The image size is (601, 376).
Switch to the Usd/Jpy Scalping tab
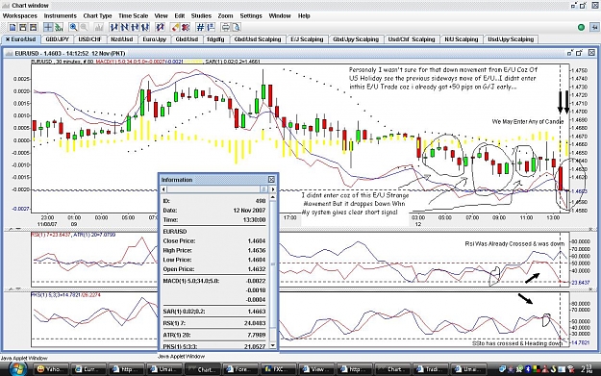(511, 39)
